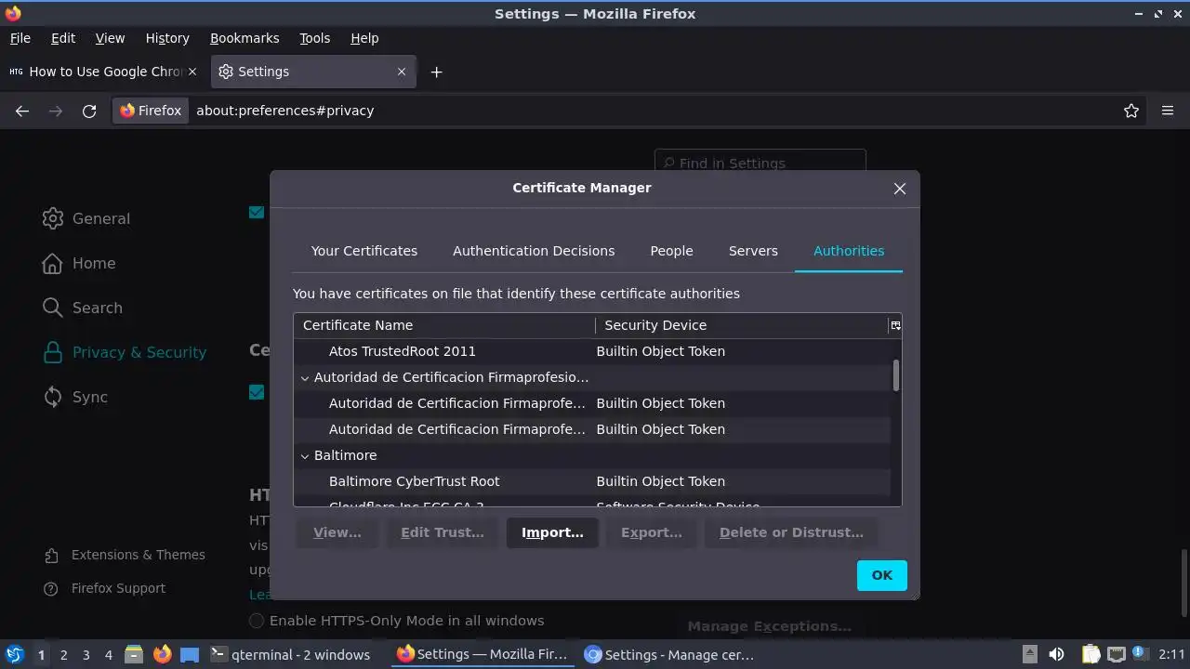
Task: Go back using the back arrow
Action: (22, 111)
